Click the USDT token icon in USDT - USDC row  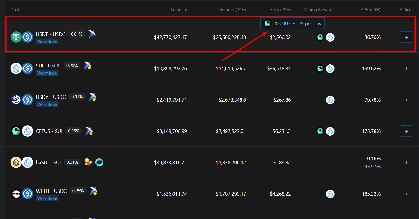(16, 37)
